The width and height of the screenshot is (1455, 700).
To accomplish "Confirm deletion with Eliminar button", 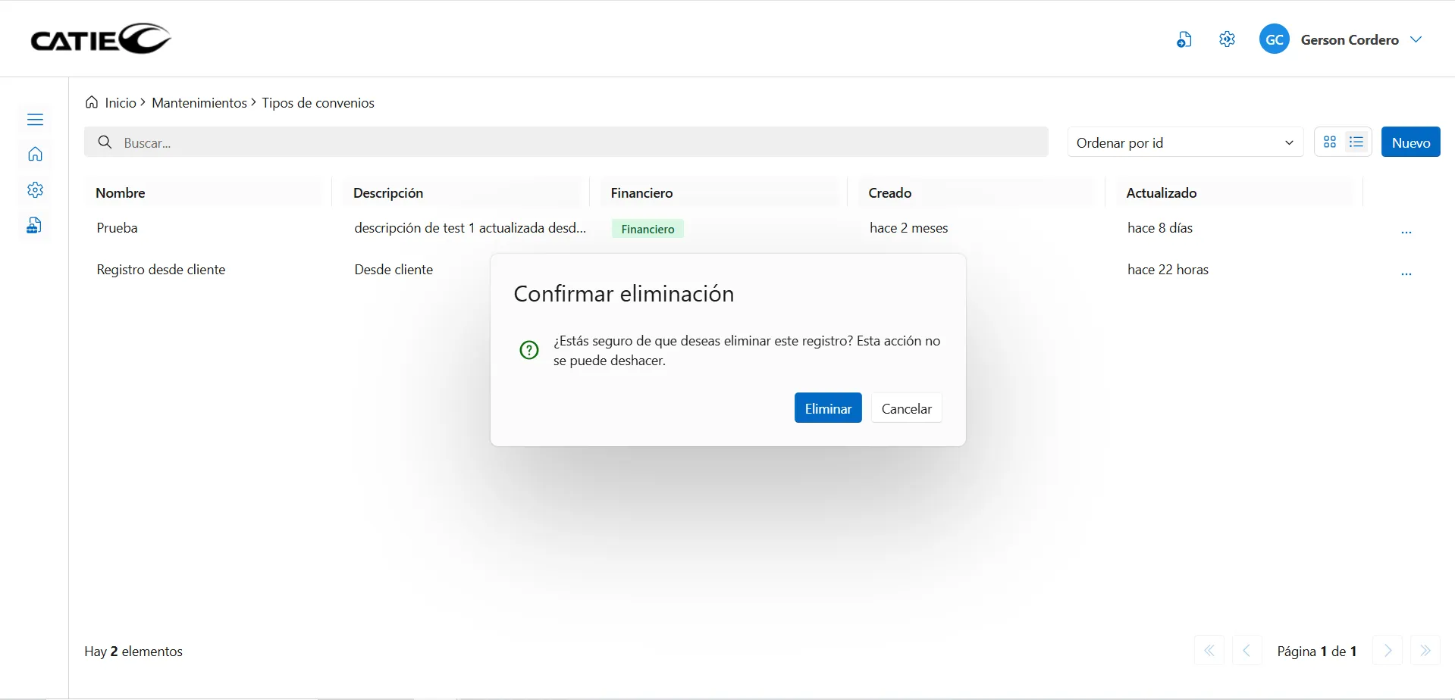I will click(x=827, y=408).
